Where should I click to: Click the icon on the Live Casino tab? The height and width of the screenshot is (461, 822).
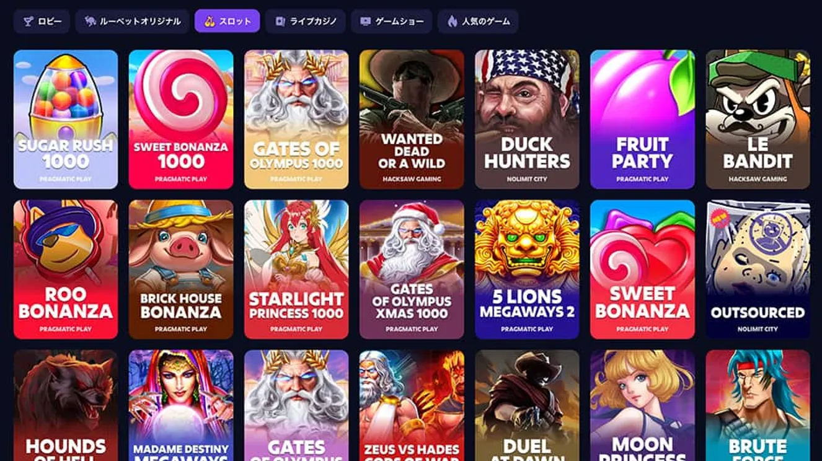280,21
